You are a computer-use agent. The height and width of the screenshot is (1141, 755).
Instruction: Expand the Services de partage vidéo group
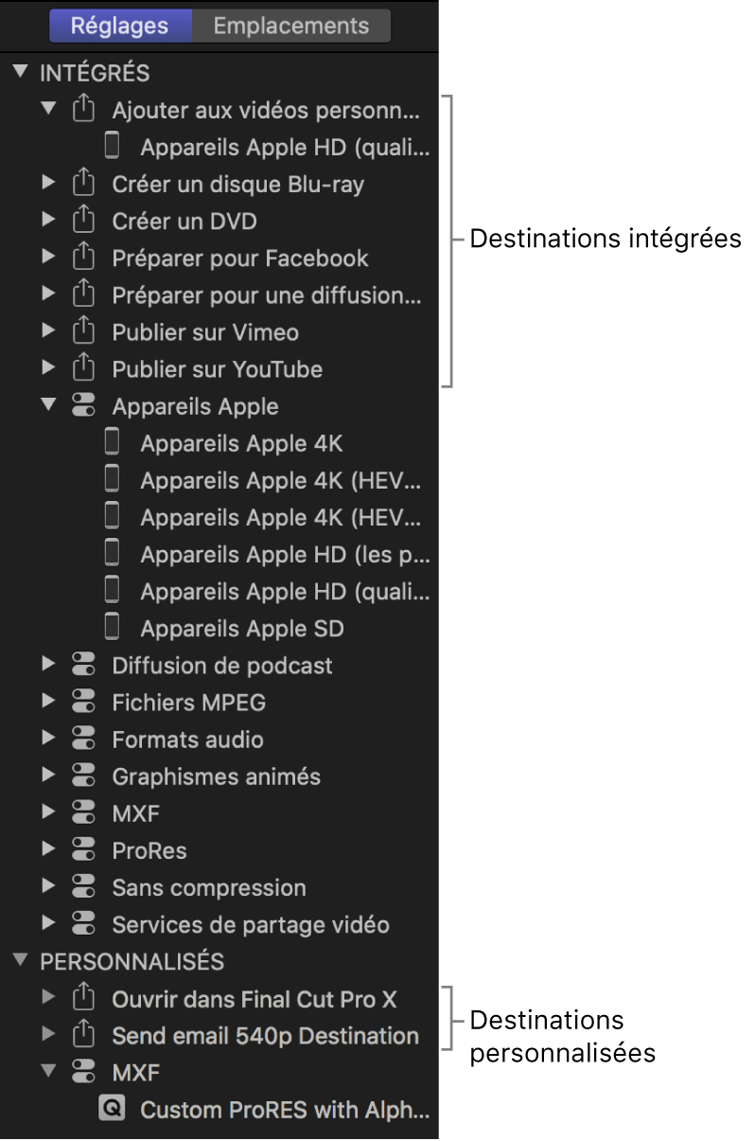click(49, 924)
